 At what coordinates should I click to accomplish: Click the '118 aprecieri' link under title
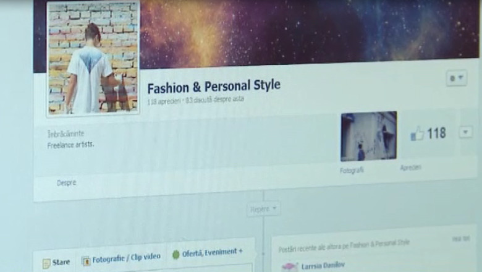pos(163,100)
